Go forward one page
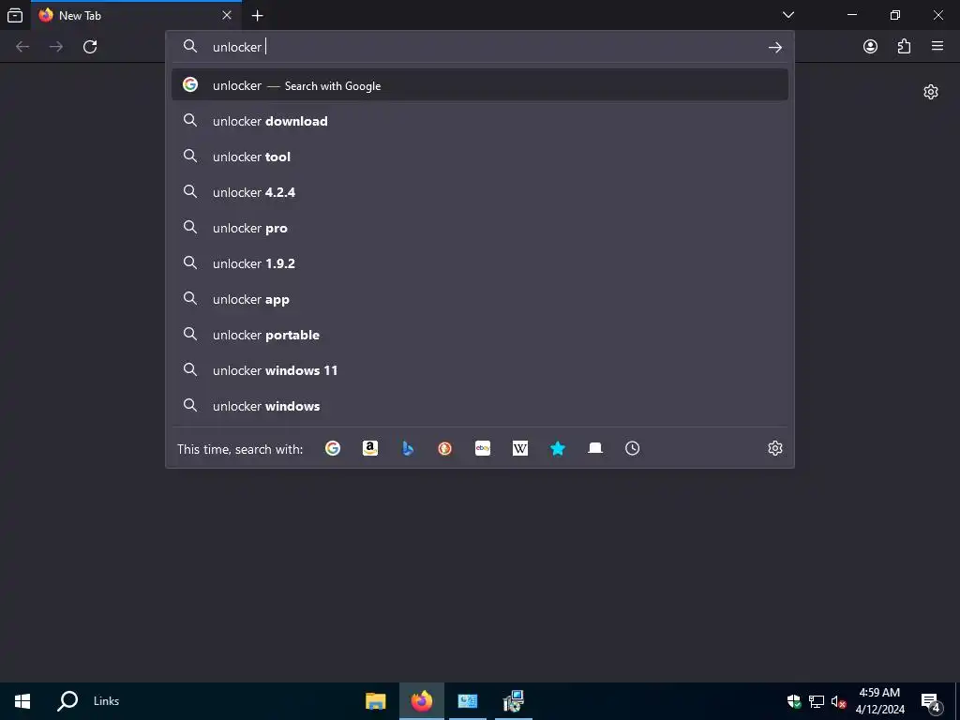The image size is (960, 720). (x=56, y=47)
